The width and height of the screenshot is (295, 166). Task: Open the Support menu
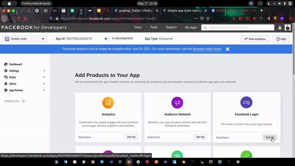tap(171, 27)
